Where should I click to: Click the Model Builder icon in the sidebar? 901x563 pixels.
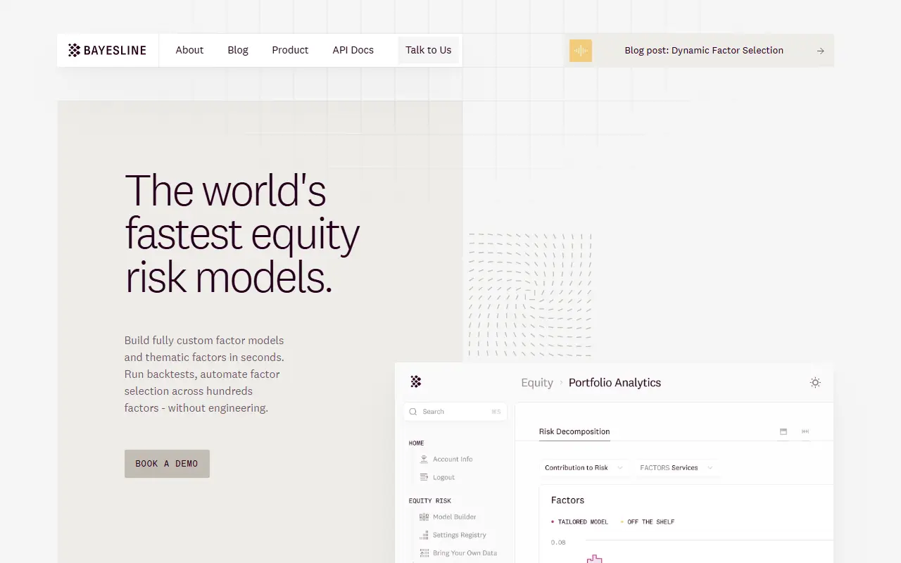424,517
